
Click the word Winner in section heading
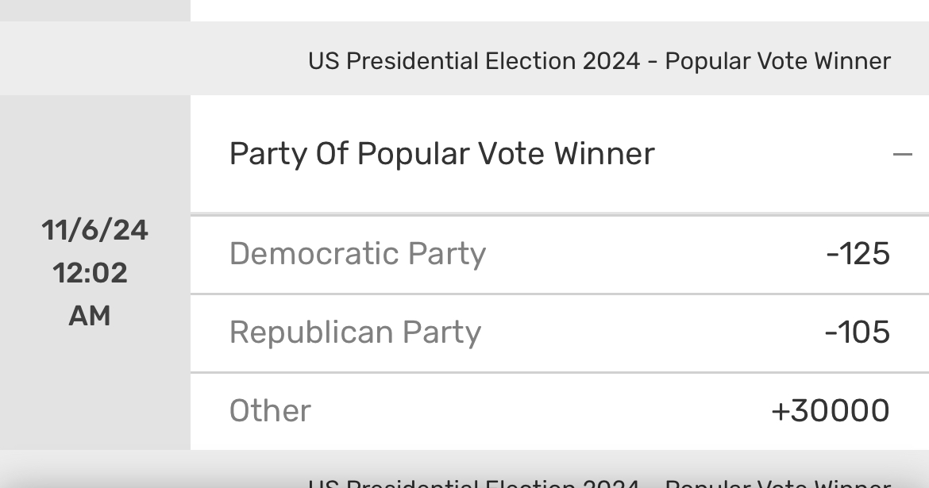pyautogui.click(x=604, y=154)
